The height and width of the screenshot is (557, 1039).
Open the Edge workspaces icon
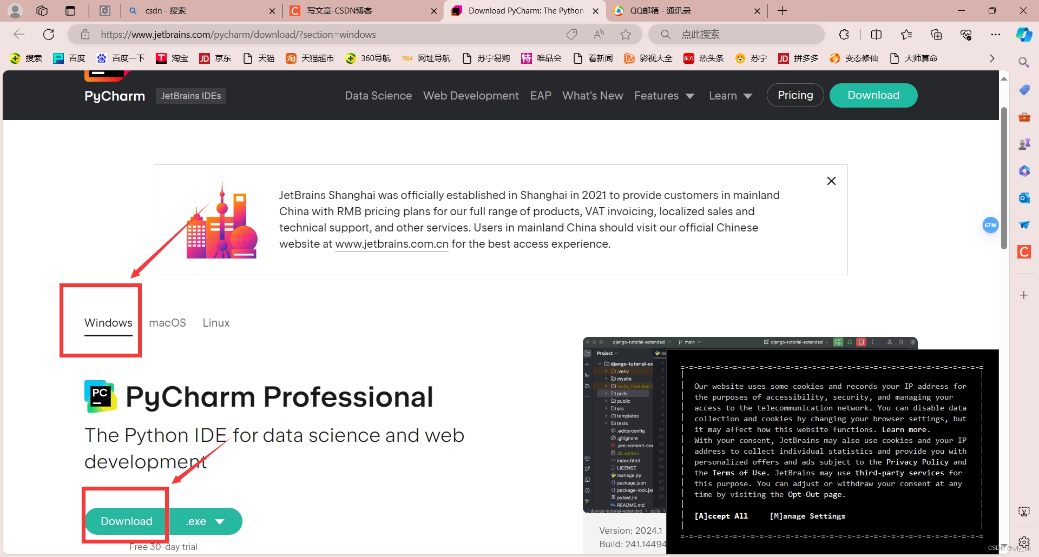(x=42, y=10)
